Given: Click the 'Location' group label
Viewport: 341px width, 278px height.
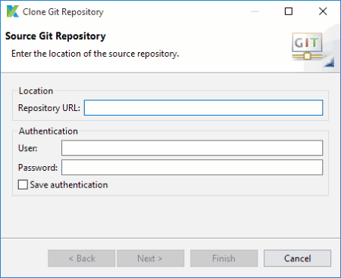Looking at the screenshot, I should point(36,91).
